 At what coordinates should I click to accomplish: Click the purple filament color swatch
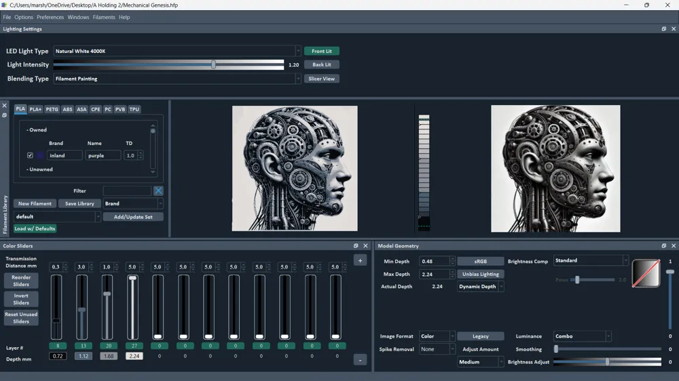point(40,155)
